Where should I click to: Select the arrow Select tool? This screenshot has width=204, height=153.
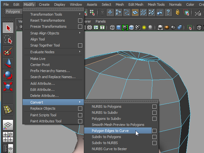pyautogui.click(x=8, y=28)
